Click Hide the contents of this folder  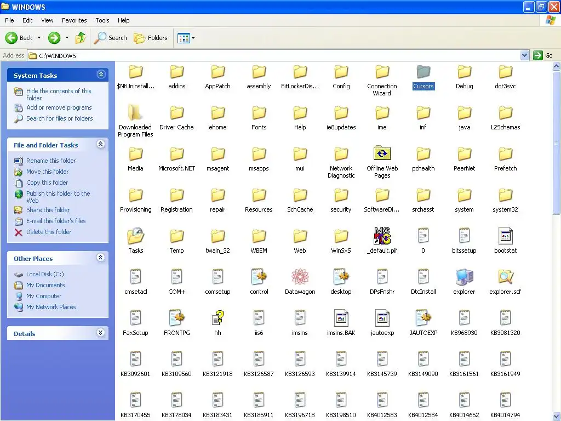59,94
